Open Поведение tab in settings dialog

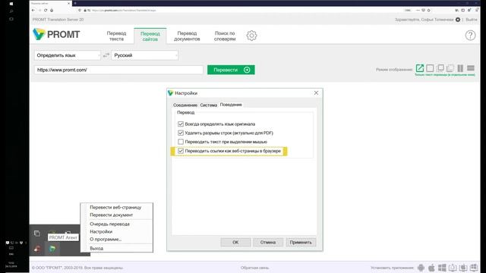pyautogui.click(x=231, y=105)
